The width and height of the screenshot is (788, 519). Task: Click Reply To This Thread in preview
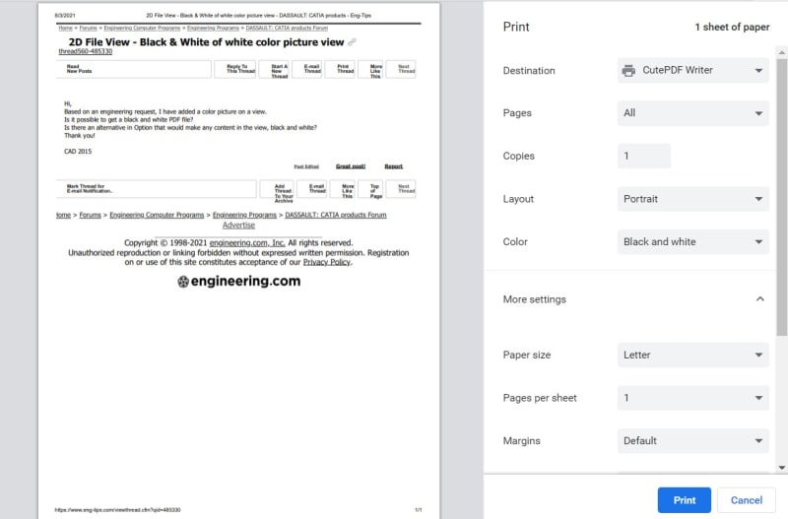tap(235, 69)
